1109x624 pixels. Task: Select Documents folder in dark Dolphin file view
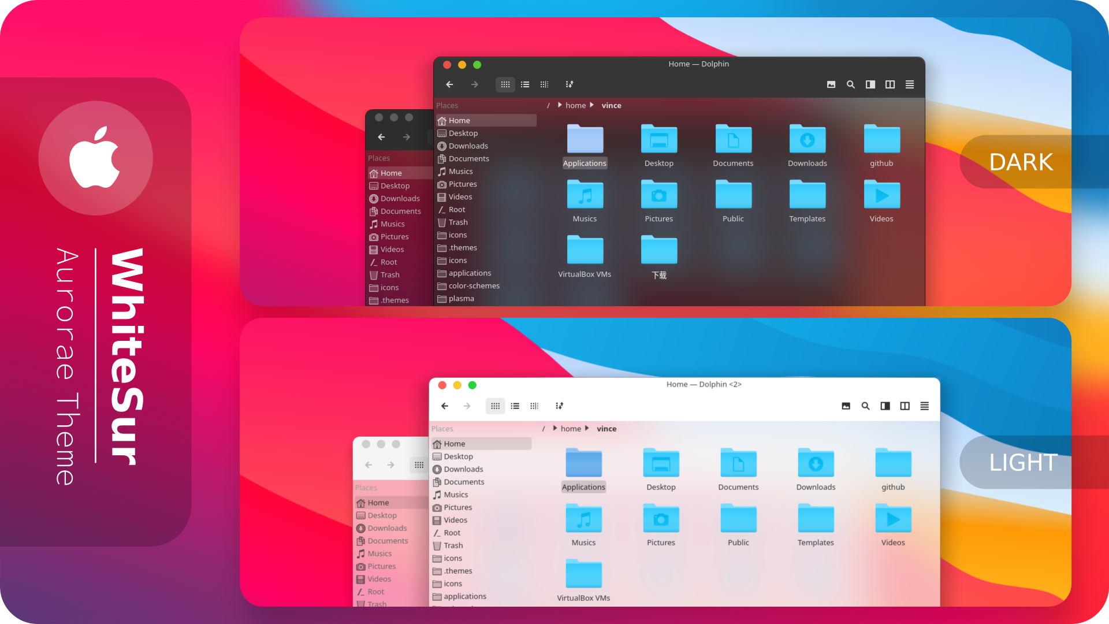[x=733, y=146]
